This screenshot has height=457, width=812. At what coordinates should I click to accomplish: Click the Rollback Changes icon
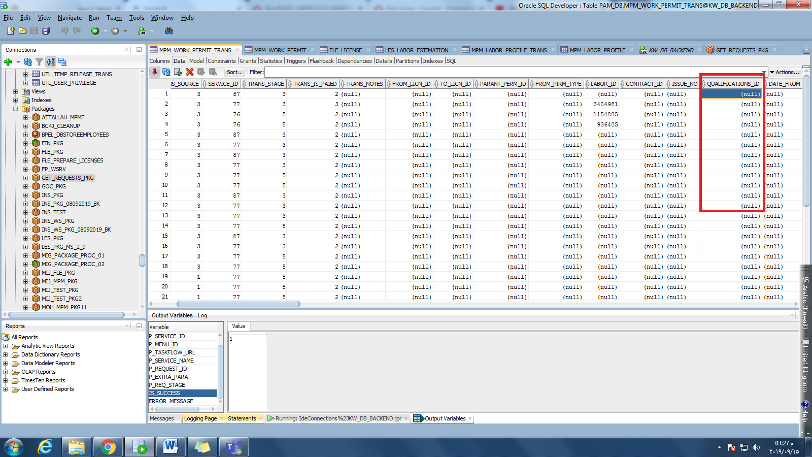pos(213,72)
